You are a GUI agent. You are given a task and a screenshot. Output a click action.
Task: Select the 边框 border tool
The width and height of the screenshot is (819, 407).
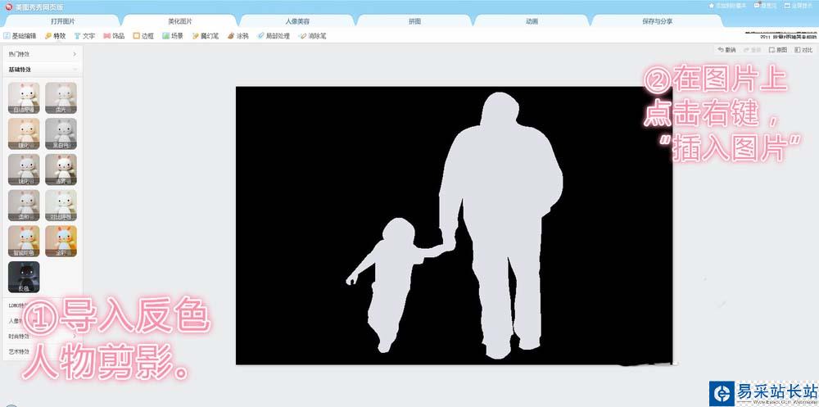click(143, 36)
